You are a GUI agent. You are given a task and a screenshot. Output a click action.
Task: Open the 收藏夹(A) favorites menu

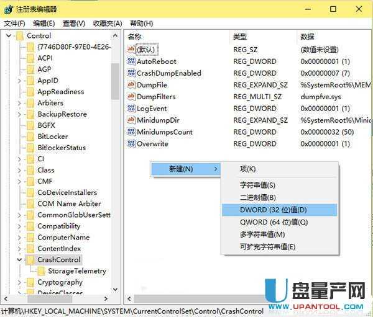point(107,24)
